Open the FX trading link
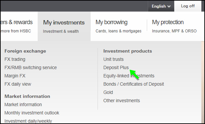The width and height of the screenshot is (205, 124). click(15, 59)
